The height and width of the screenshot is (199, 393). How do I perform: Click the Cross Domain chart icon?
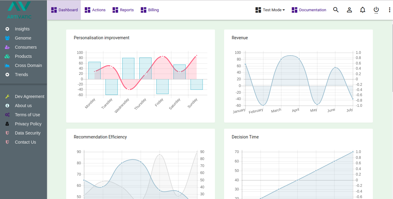tap(8, 65)
